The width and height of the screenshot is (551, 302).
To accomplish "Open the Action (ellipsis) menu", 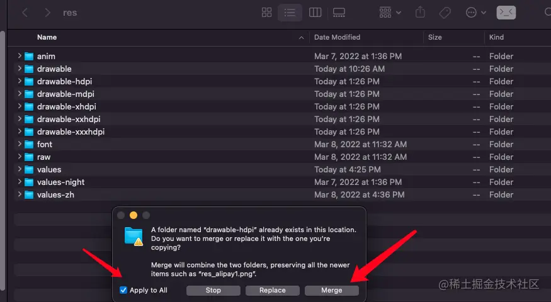I will click(x=476, y=13).
